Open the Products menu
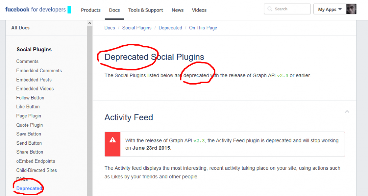The image size is (368, 196). [91, 10]
